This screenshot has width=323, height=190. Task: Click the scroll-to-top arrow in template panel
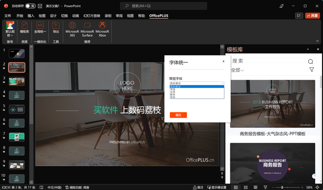click(x=314, y=176)
